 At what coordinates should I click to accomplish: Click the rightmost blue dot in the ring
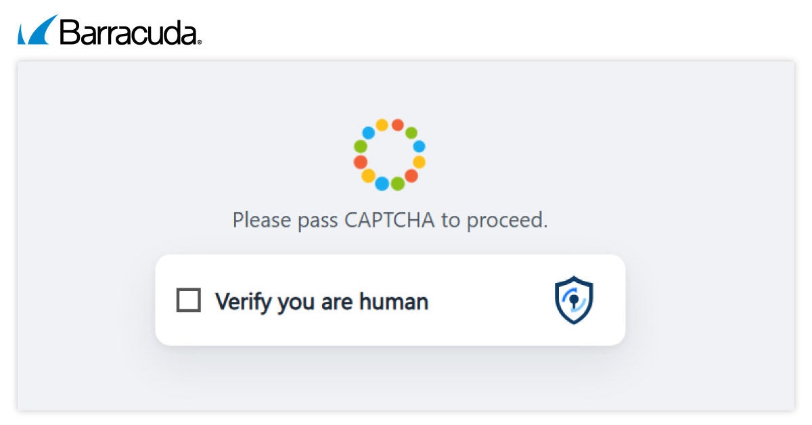tap(419, 146)
